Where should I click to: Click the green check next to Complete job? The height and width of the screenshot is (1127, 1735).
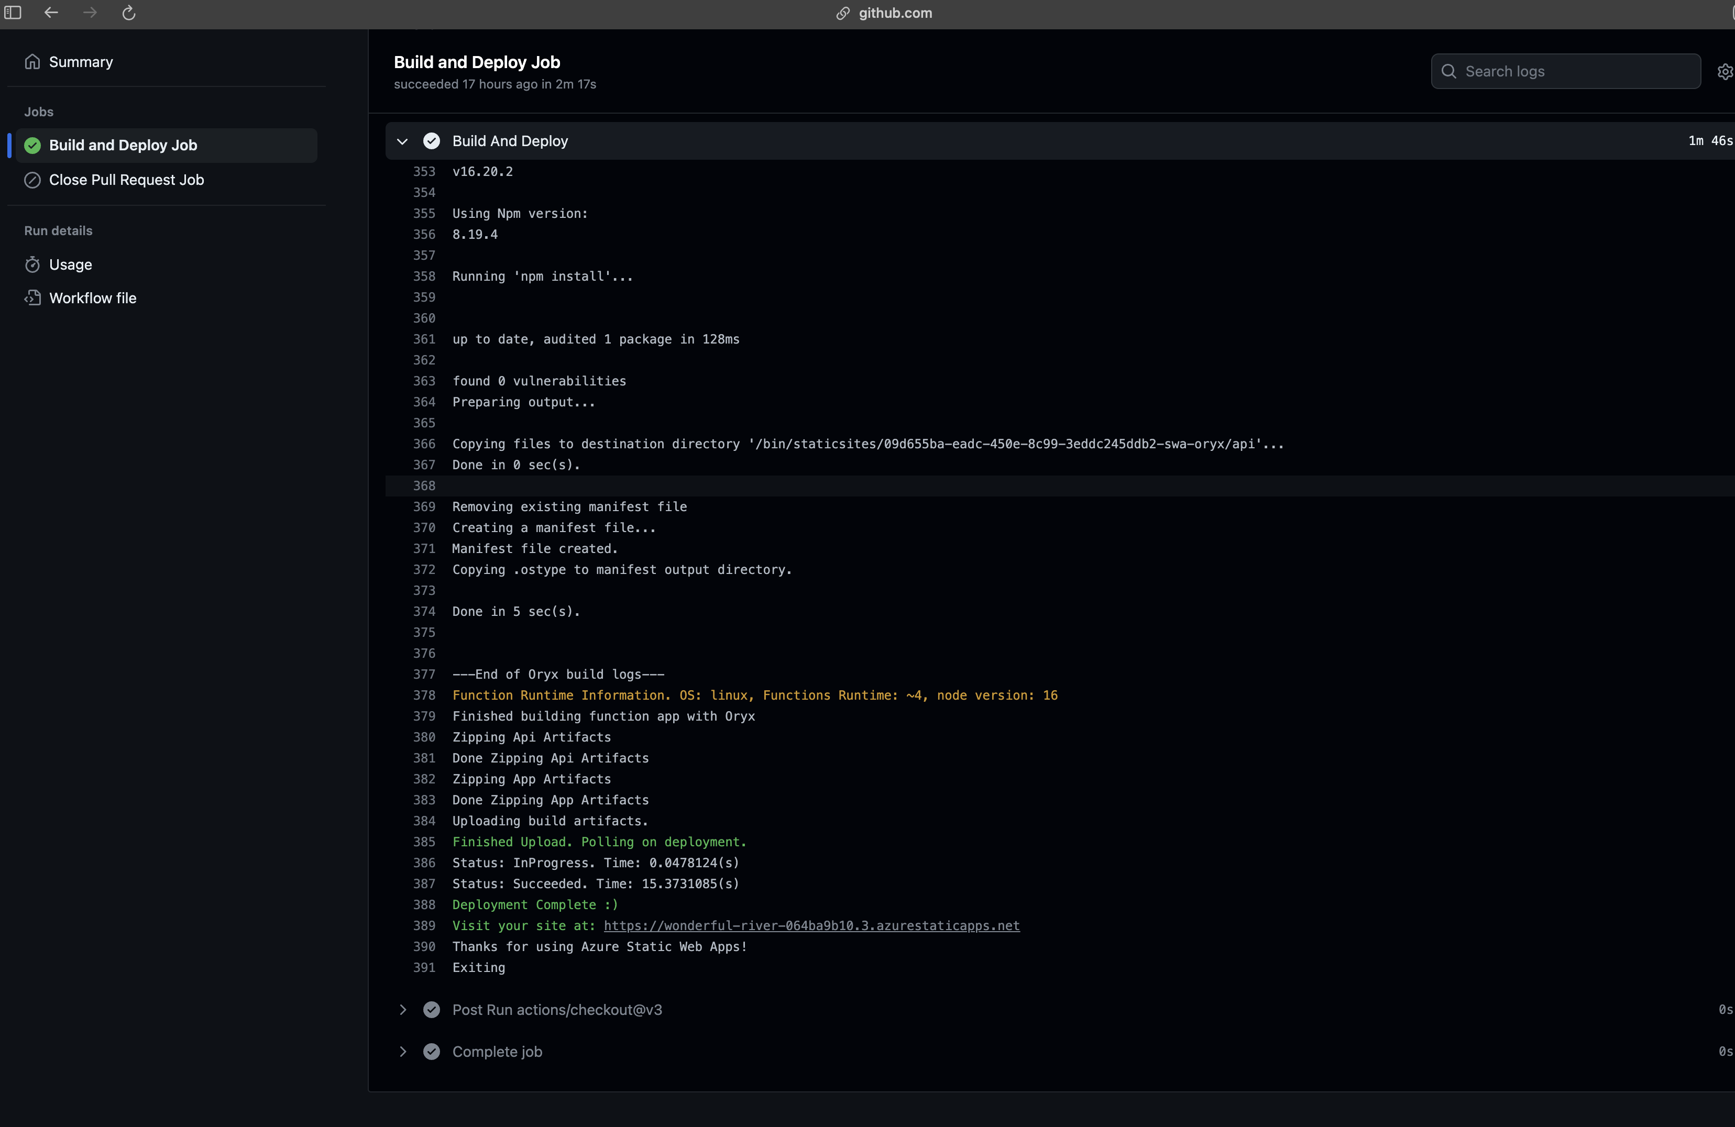point(432,1051)
